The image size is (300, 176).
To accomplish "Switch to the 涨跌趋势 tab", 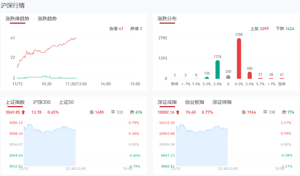I will pyautogui.click(x=47, y=18).
